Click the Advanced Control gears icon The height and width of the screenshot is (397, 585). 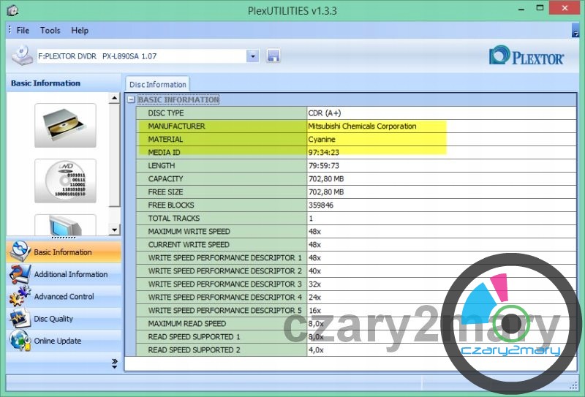point(19,297)
